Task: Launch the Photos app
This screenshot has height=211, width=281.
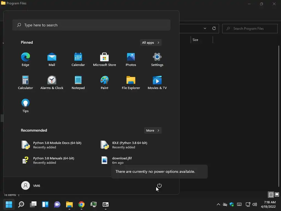Action: [x=131, y=59]
